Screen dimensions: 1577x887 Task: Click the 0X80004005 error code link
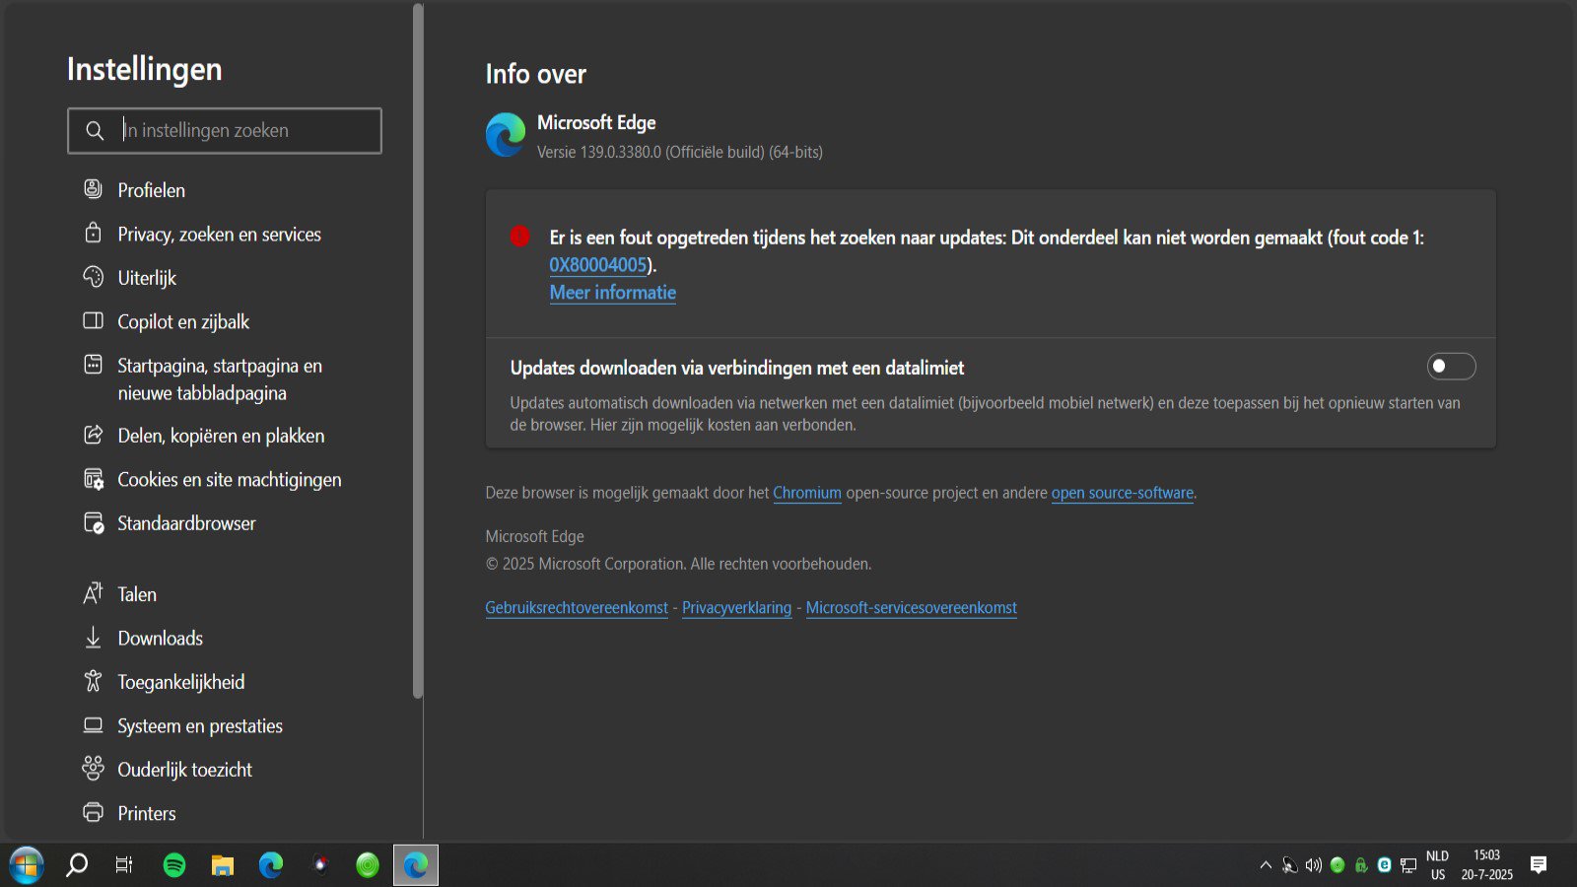point(598,265)
